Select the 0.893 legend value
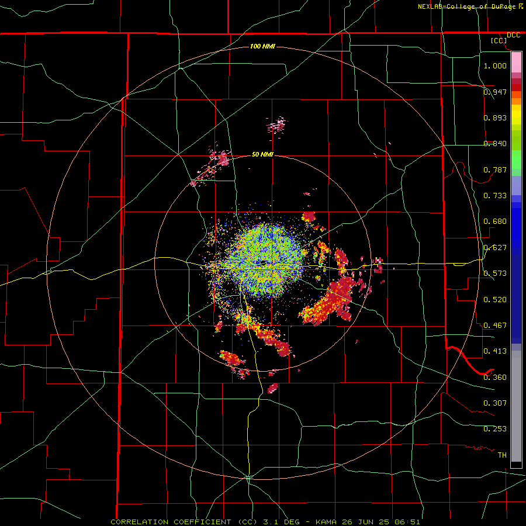526x526 pixels. [x=495, y=117]
